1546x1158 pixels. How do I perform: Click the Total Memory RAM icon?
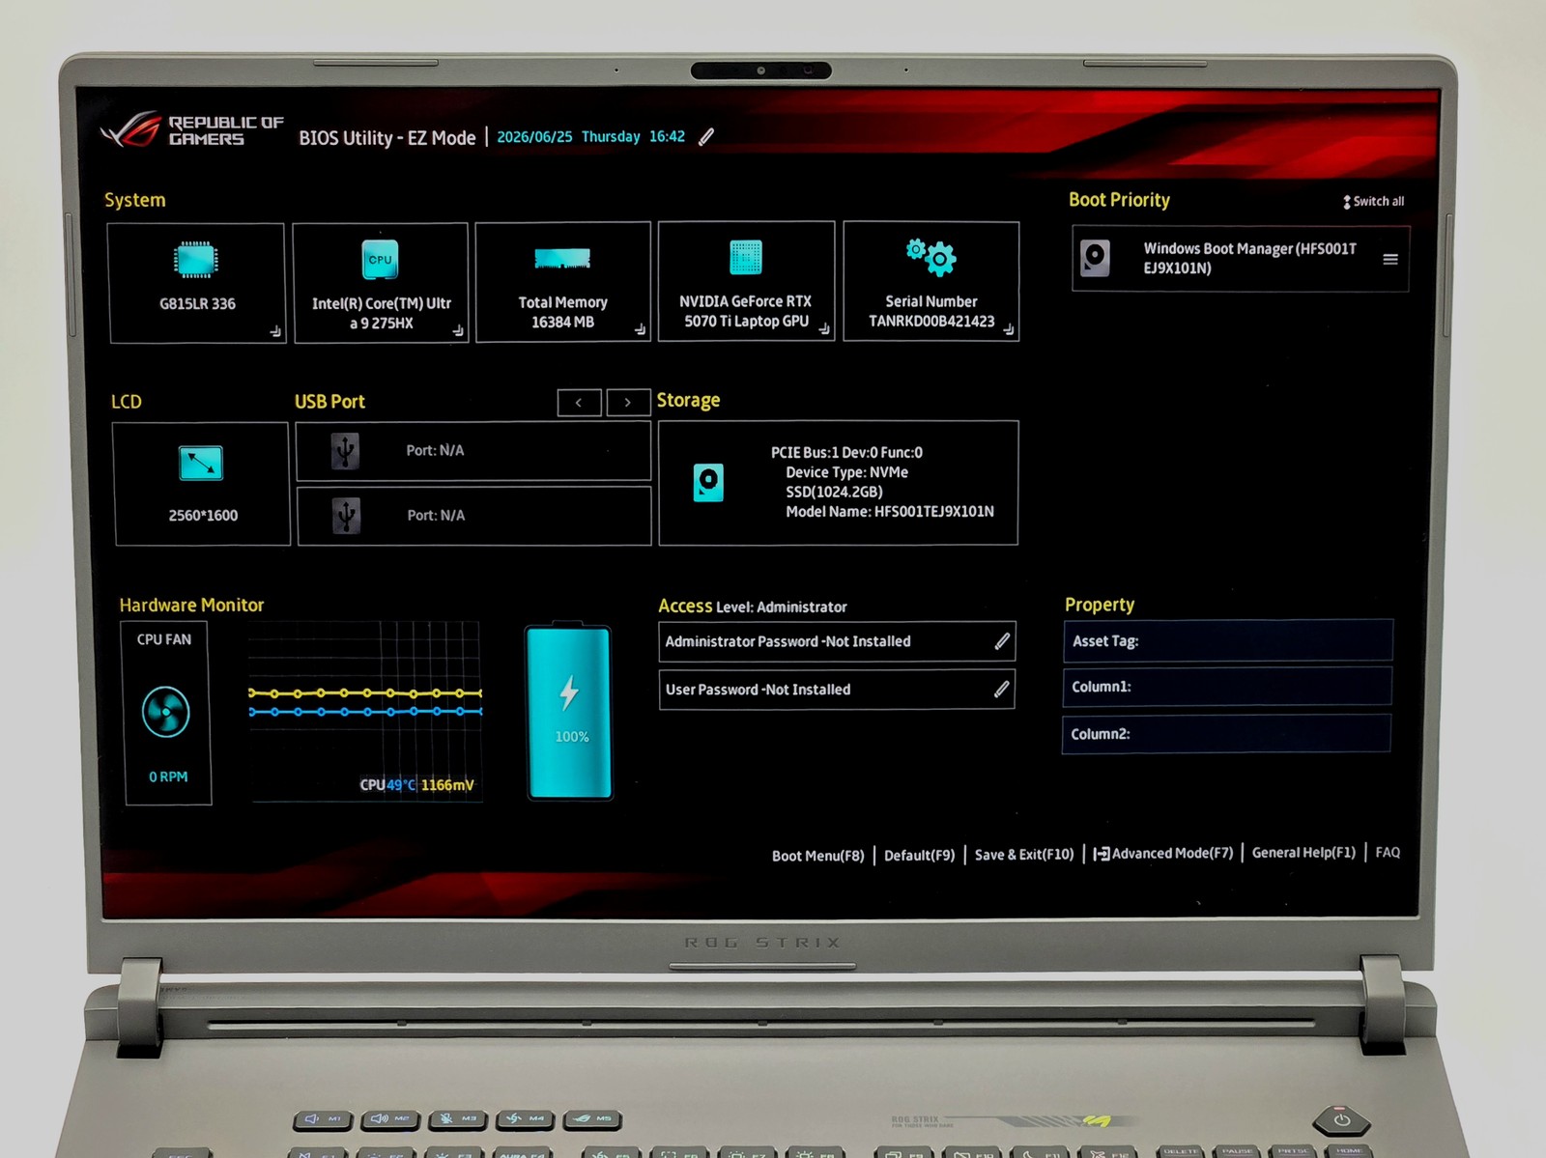point(562,259)
